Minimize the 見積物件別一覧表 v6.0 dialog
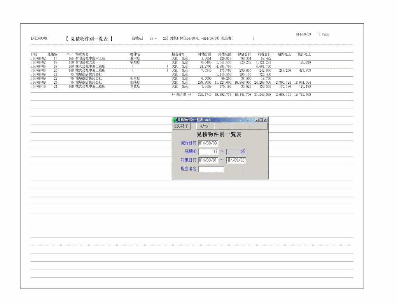This screenshot has height=306, width=397. point(257,120)
